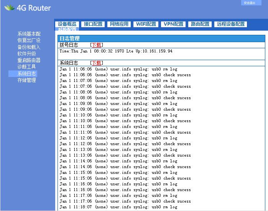
Task: Open 备份和载入 from the sidebar
Action: pyautogui.click(x=29, y=47)
